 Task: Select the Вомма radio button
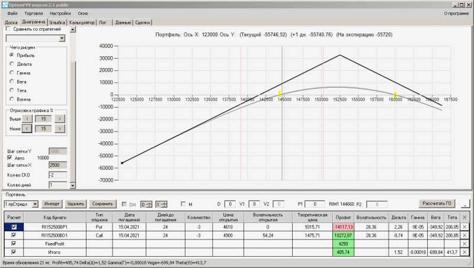pos(11,99)
